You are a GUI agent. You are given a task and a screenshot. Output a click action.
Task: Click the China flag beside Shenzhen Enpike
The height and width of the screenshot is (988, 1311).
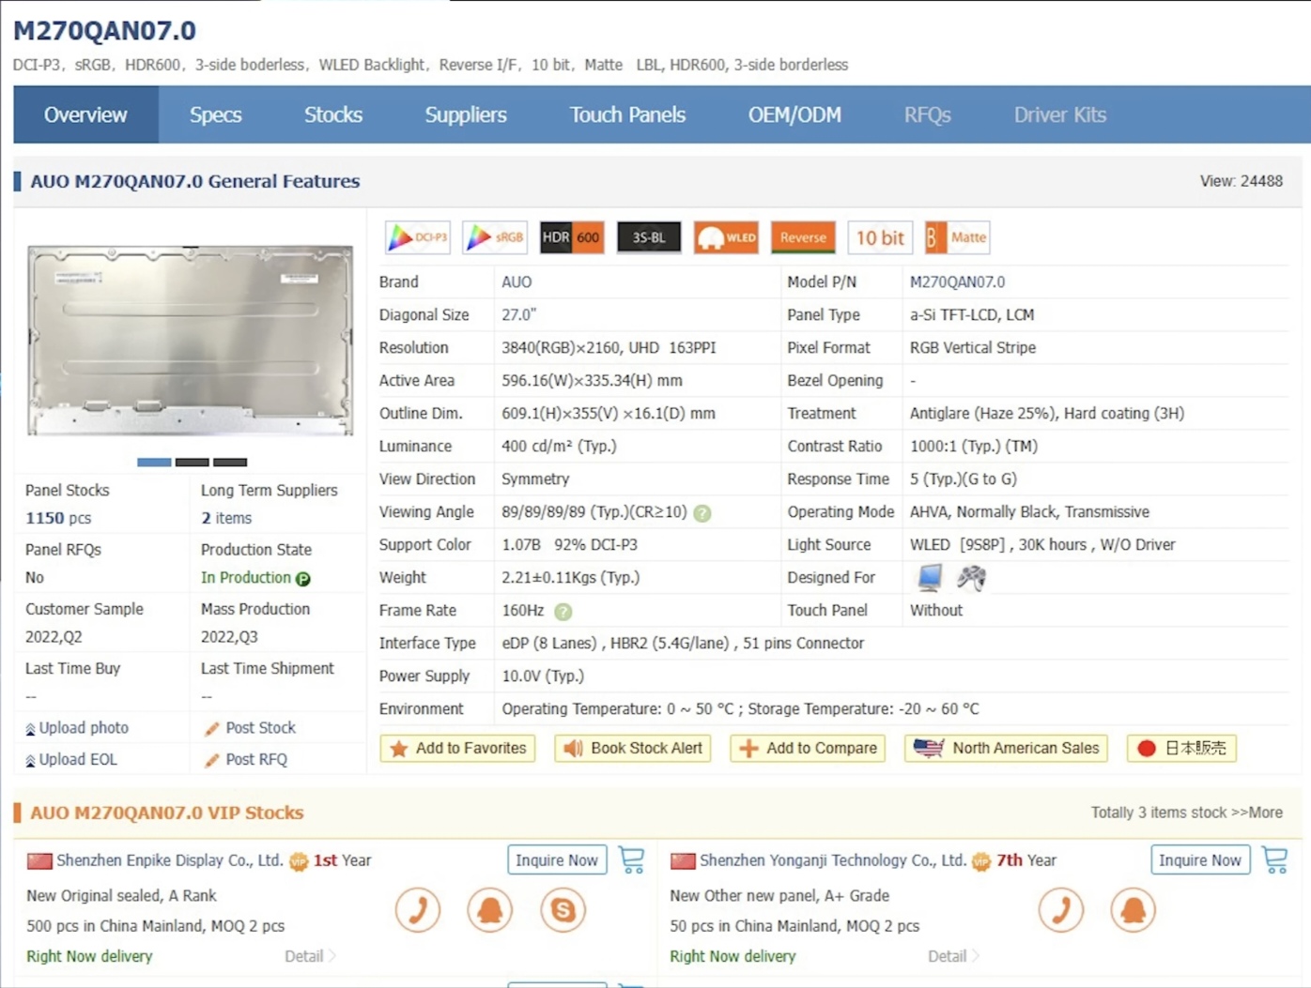click(x=39, y=861)
